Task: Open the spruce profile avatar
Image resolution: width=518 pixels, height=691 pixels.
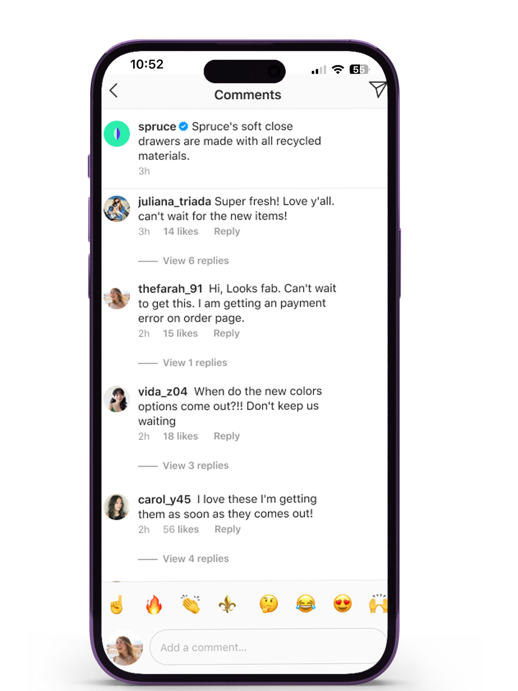Action: (x=117, y=134)
